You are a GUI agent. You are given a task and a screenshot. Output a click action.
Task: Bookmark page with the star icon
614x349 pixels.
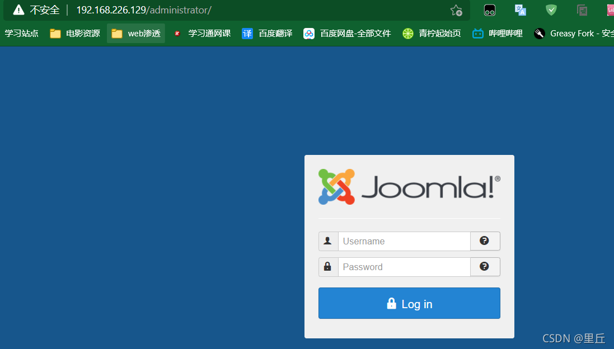pos(456,10)
